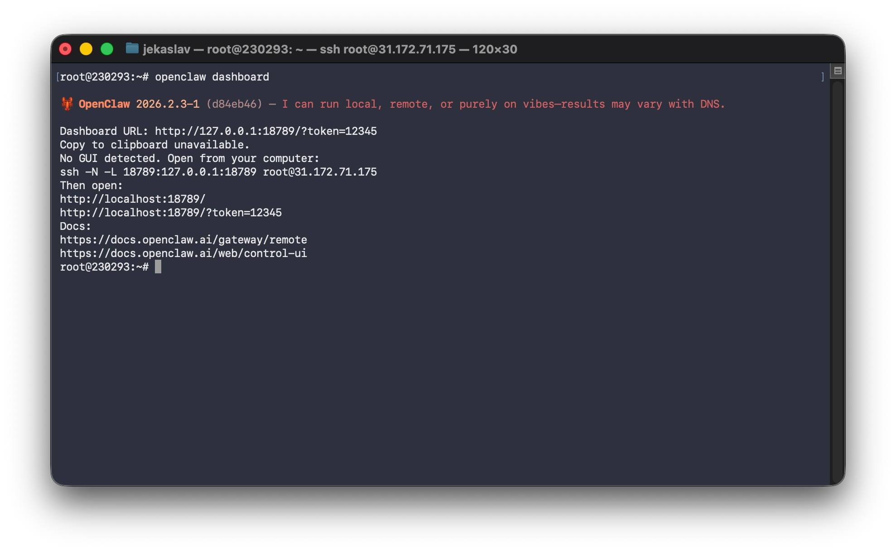Click the 'openclaw dashboard' command text
The height and width of the screenshot is (553, 896).
[212, 77]
